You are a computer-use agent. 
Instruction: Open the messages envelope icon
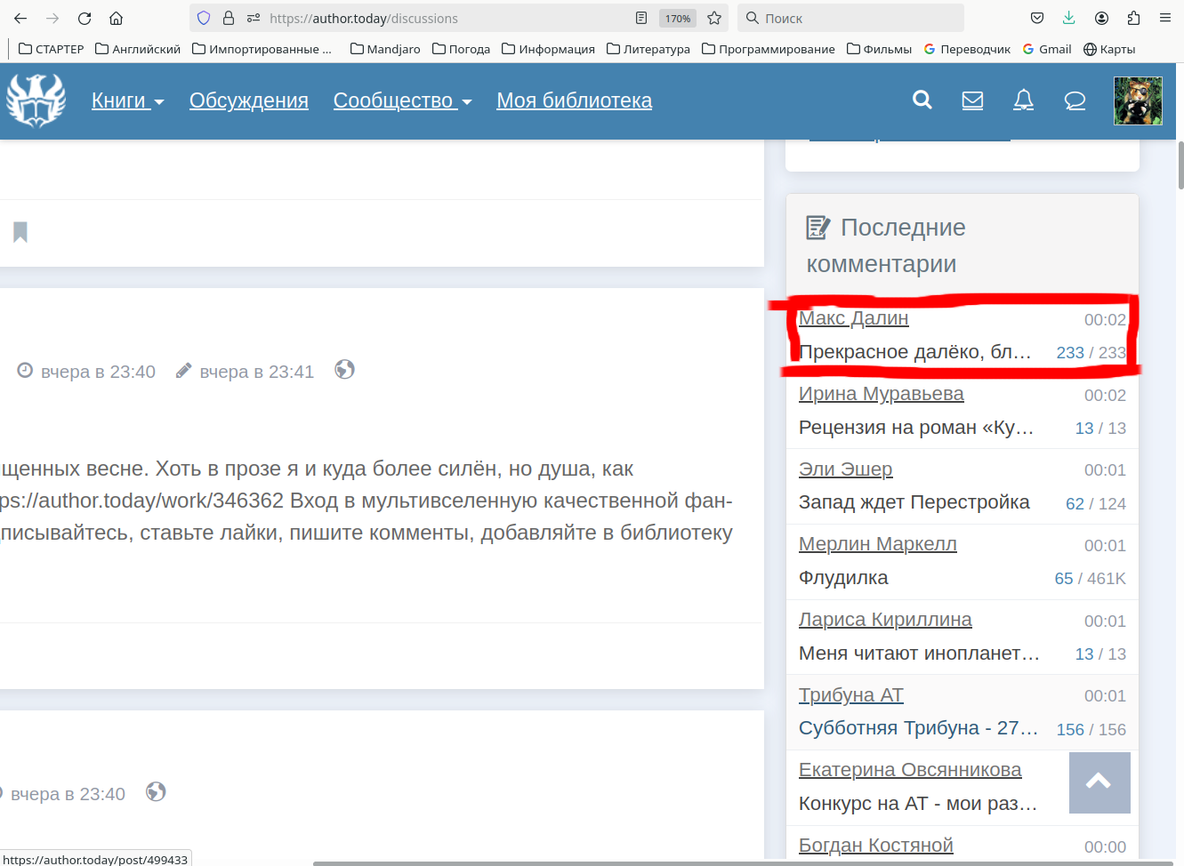pyautogui.click(x=972, y=100)
